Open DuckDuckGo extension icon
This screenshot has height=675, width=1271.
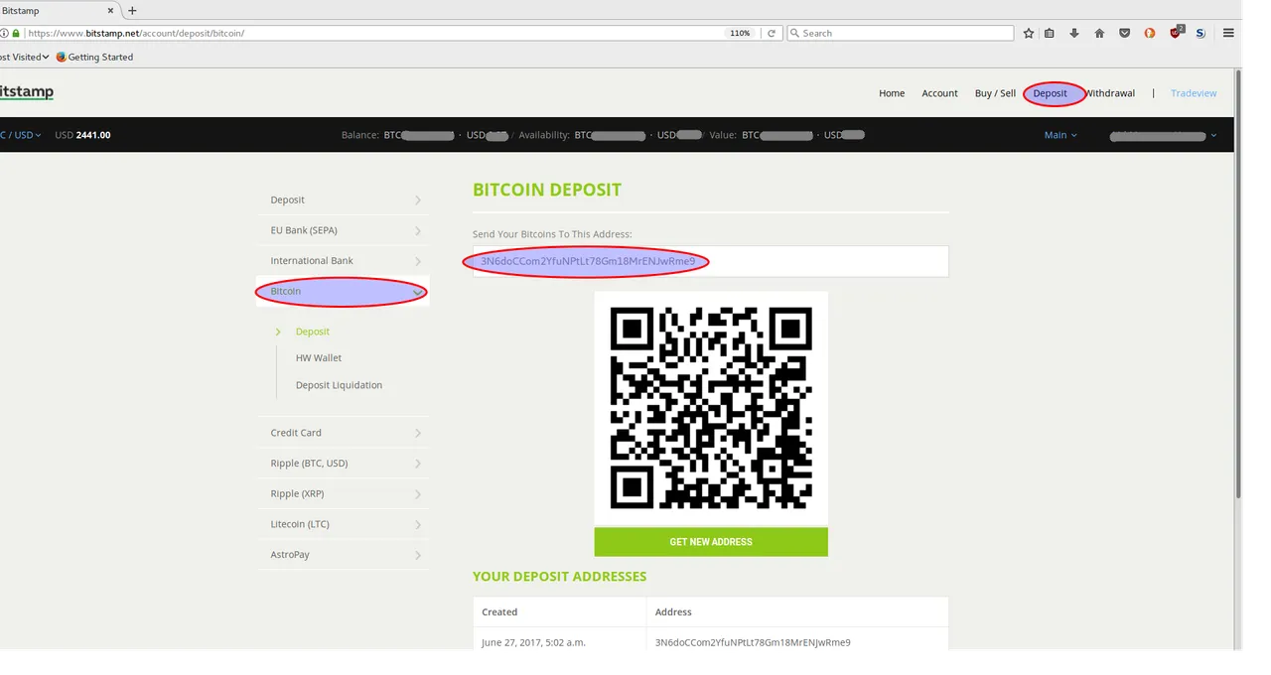point(1150,33)
